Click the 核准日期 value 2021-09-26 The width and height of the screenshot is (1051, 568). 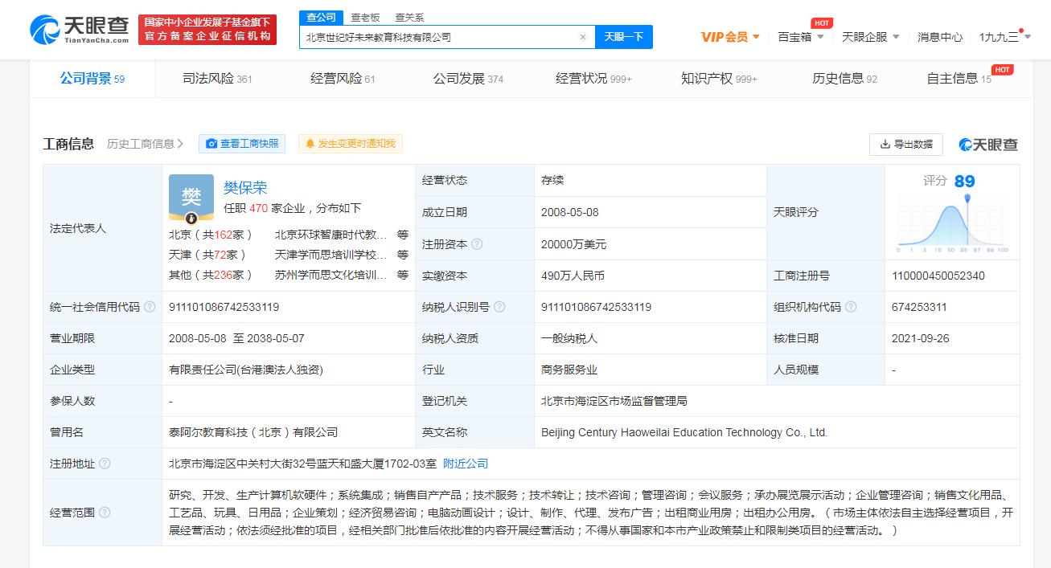click(921, 338)
